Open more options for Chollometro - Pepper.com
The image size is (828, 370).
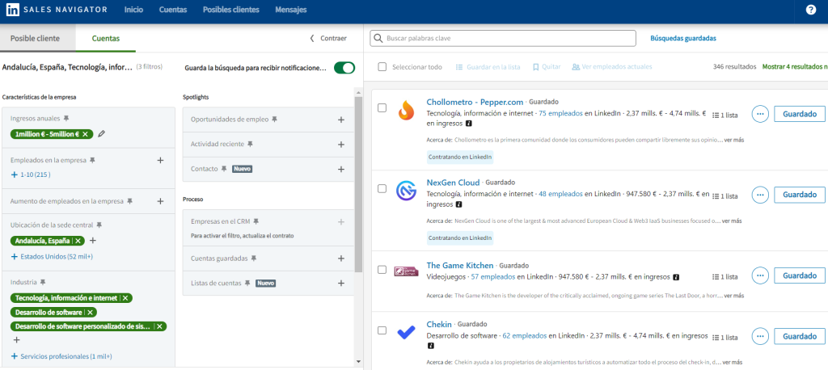coord(760,114)
